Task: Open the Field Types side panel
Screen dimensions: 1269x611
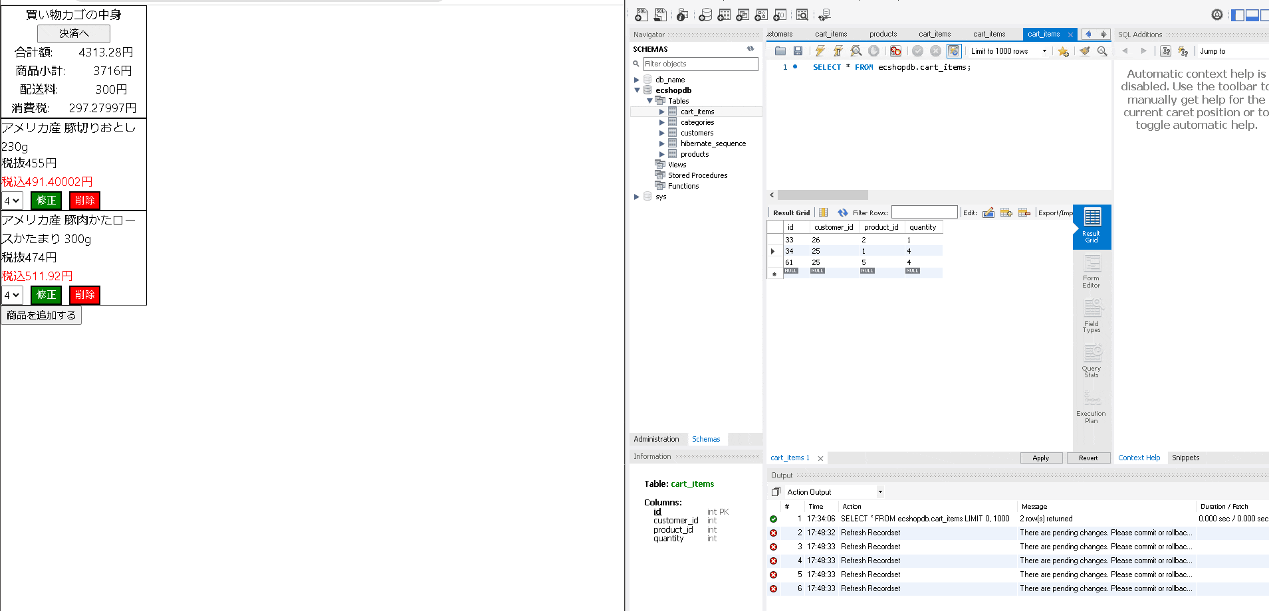Action: [1092, 316]
